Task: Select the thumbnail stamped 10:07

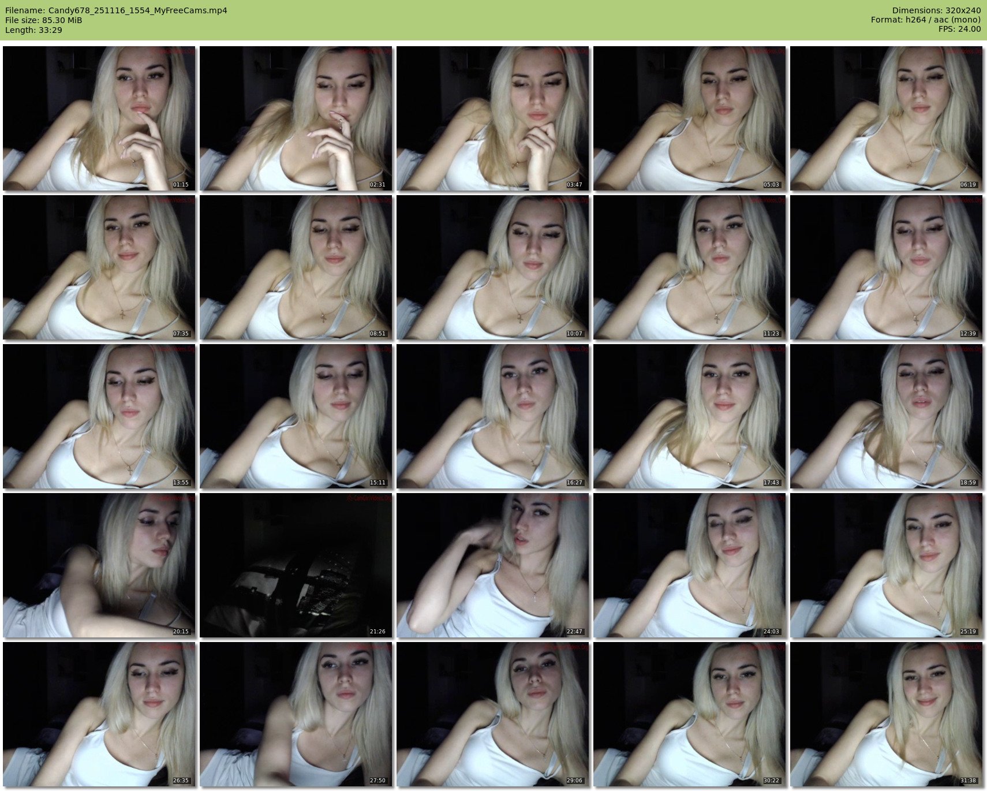Action: click(x=493, y=267)
